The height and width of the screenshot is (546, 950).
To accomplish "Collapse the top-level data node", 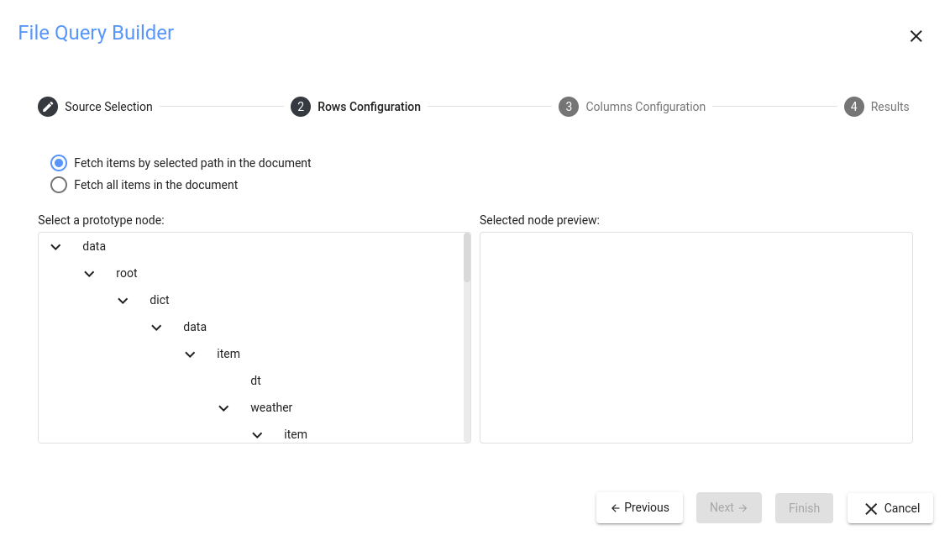I will (x=56, y=247).
